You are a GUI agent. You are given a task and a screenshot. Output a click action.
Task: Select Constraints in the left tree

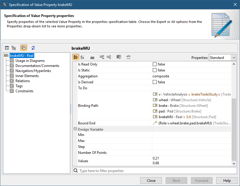coord(24,91)
